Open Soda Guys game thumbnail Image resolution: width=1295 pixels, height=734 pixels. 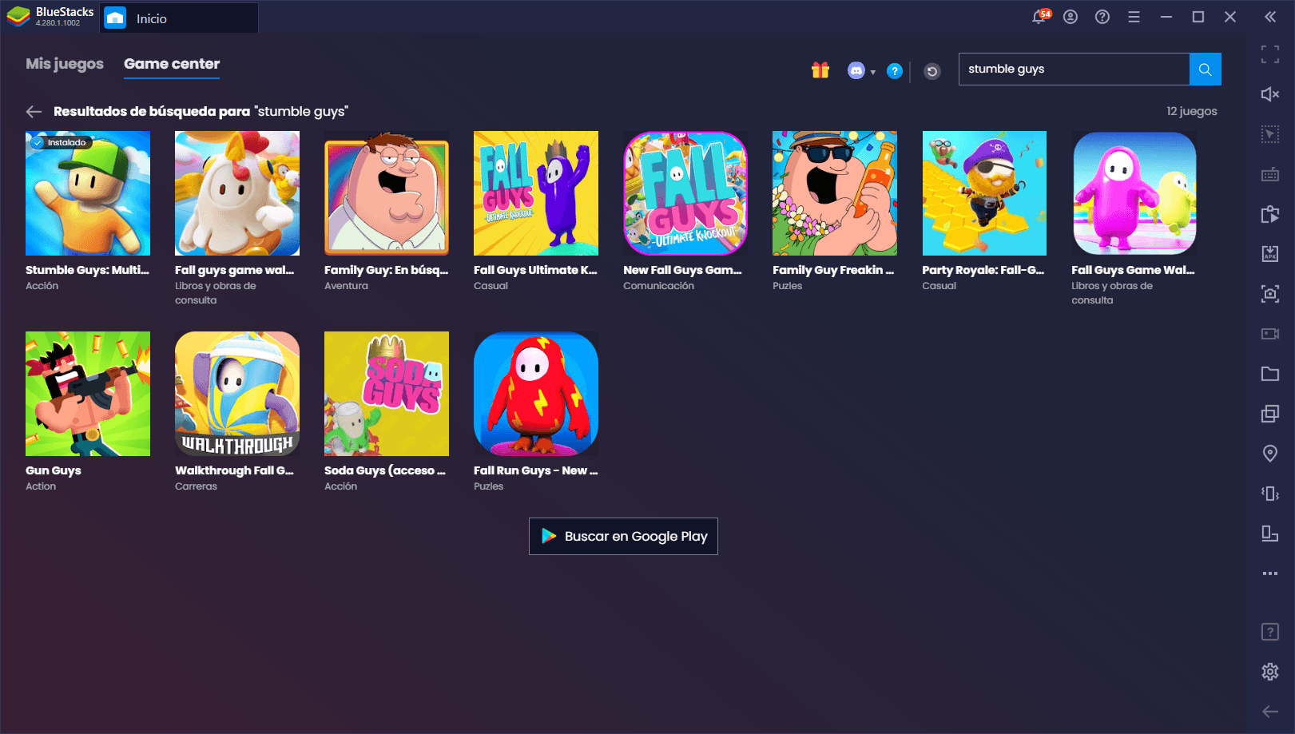tap(387, 394)
